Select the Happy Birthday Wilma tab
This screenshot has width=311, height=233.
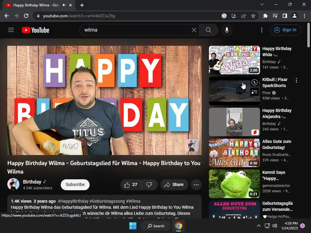[39, 5]
